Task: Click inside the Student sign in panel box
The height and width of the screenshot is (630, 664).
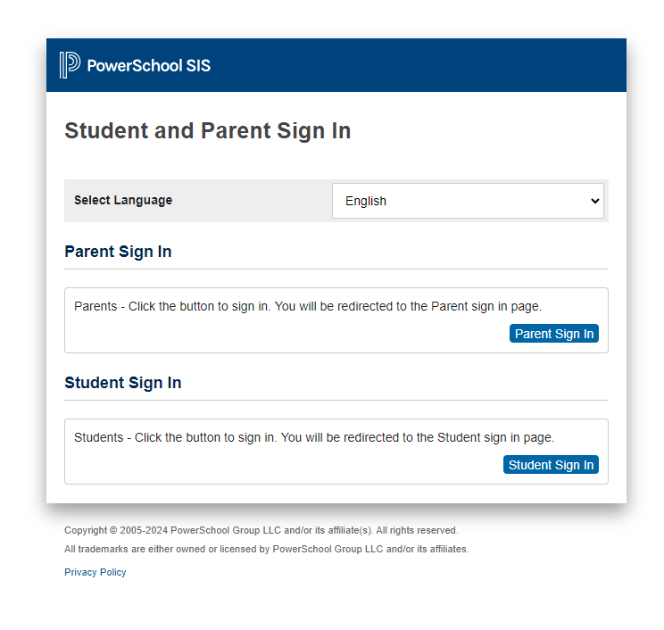Action: pos(268,464)
